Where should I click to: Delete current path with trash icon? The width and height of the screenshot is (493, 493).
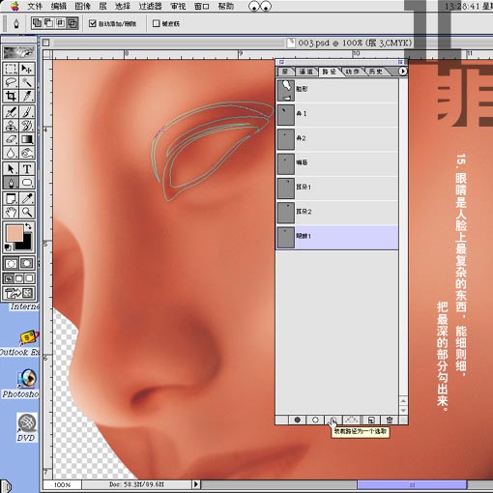click(390, 420)
